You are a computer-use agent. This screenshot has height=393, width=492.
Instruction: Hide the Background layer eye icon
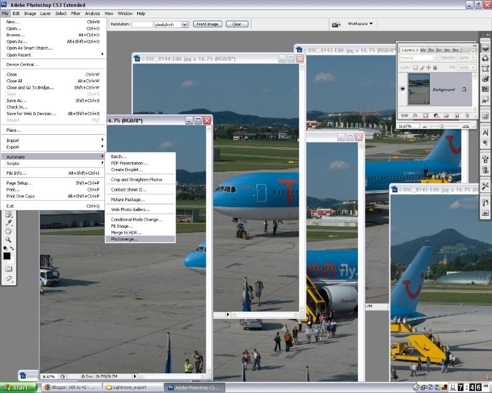[x=403, y=89]
